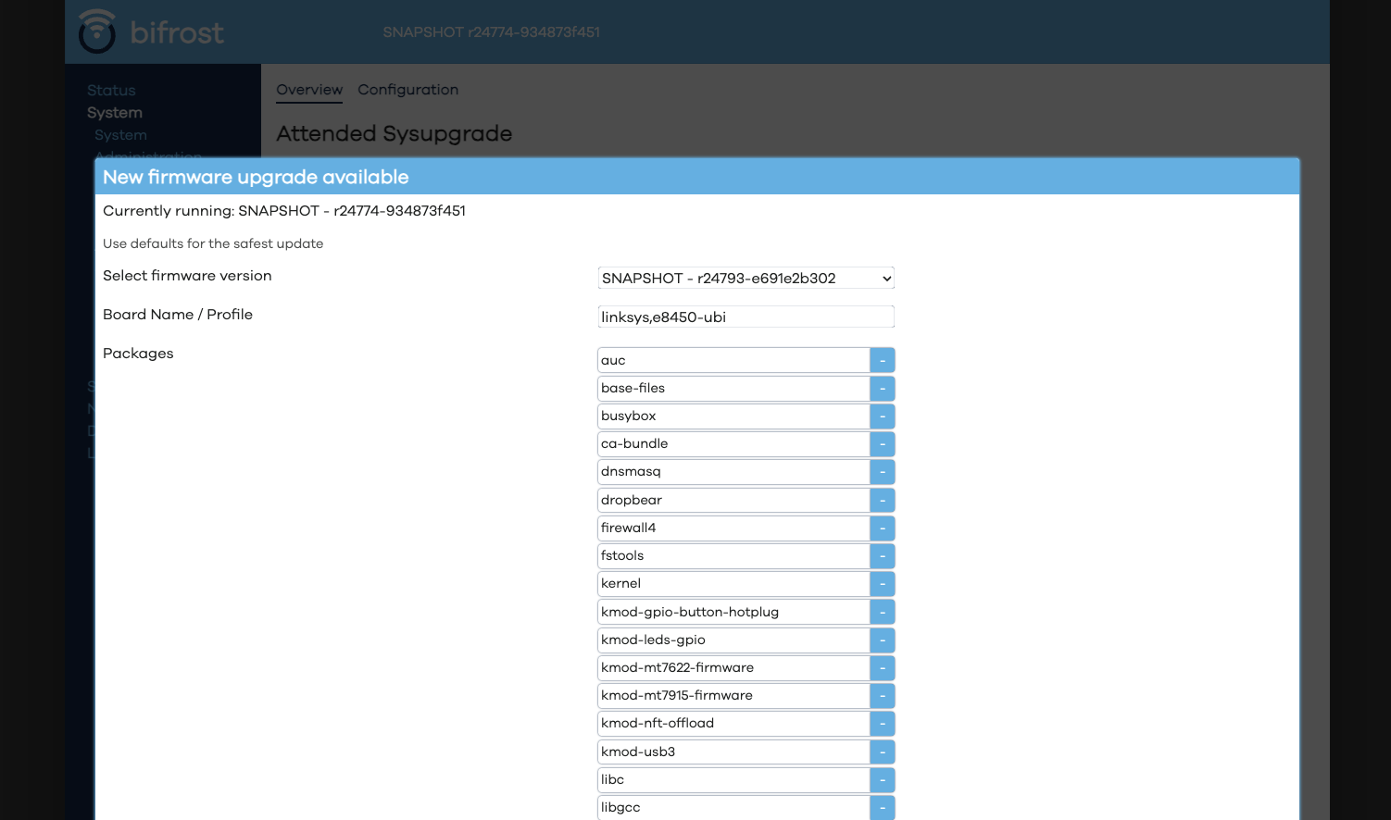Screen dimensions: 1391x820
Task: Remove the kmod-nft-offload package
Action: pyautogui.click(x=882, y=723)
